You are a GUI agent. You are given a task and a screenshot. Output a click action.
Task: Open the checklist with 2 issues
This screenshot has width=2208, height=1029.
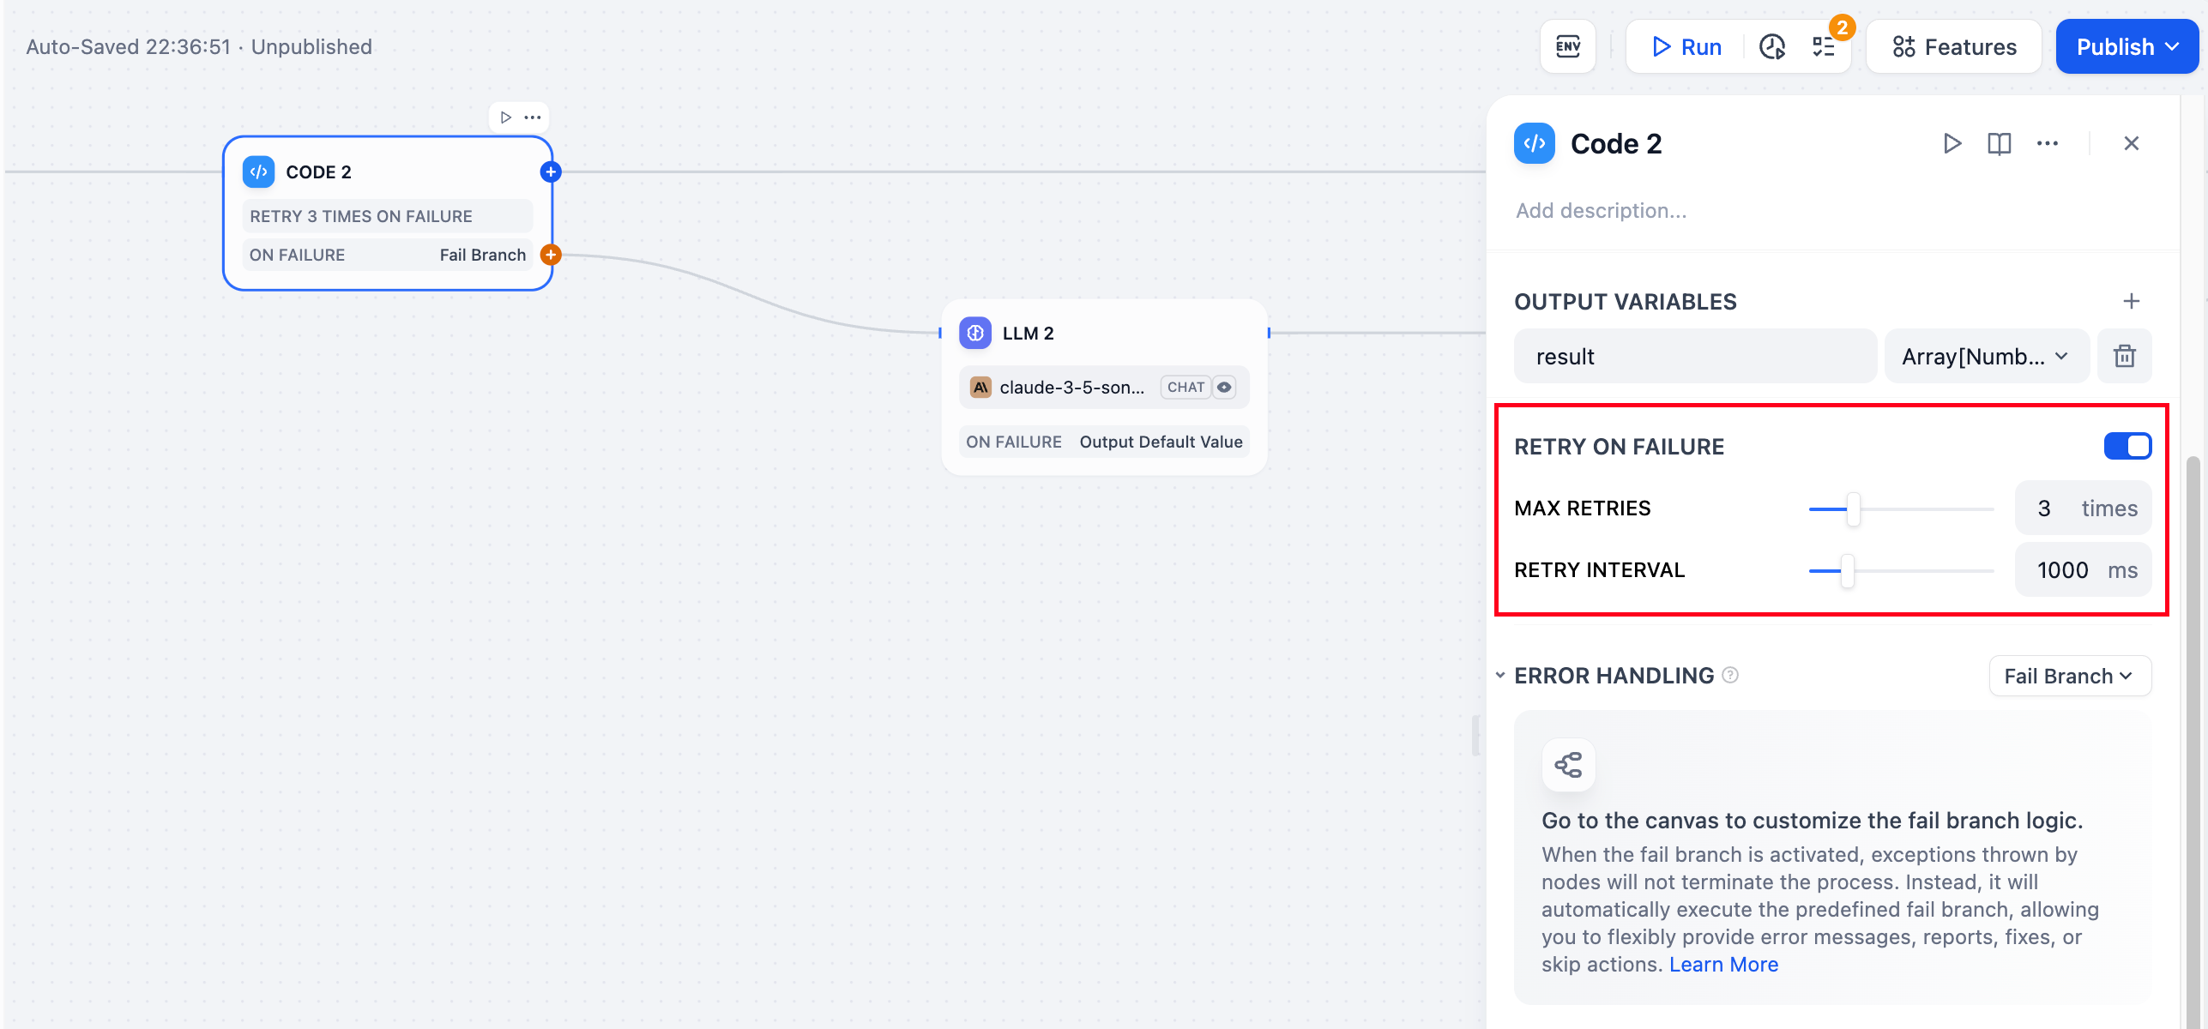pyautogui.click(x=1824, y=46)
